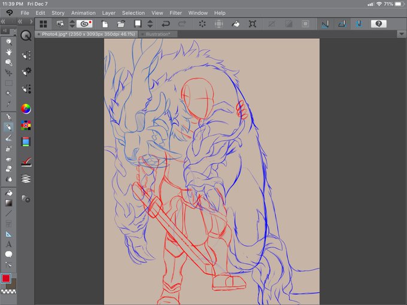Screen dimensions: 407x305
Task: Collapse the second dock with double chevron
Action: [20, 22]
